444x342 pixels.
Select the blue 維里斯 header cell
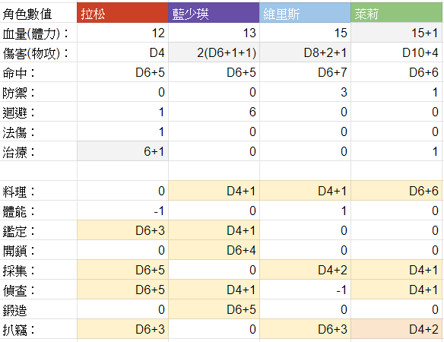305,13
